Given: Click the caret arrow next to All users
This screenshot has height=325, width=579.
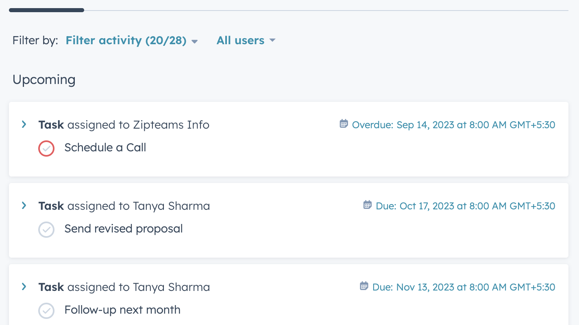Looking at the screenshot, I should [x=272, y=40].
